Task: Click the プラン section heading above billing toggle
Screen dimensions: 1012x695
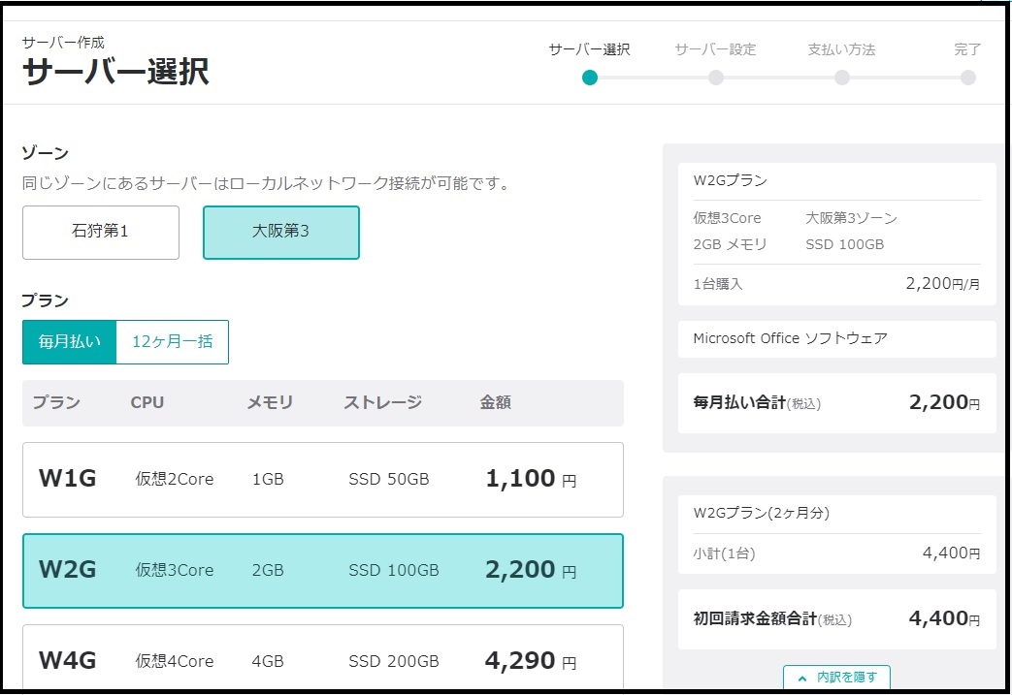Action: (x=46, y=300)
